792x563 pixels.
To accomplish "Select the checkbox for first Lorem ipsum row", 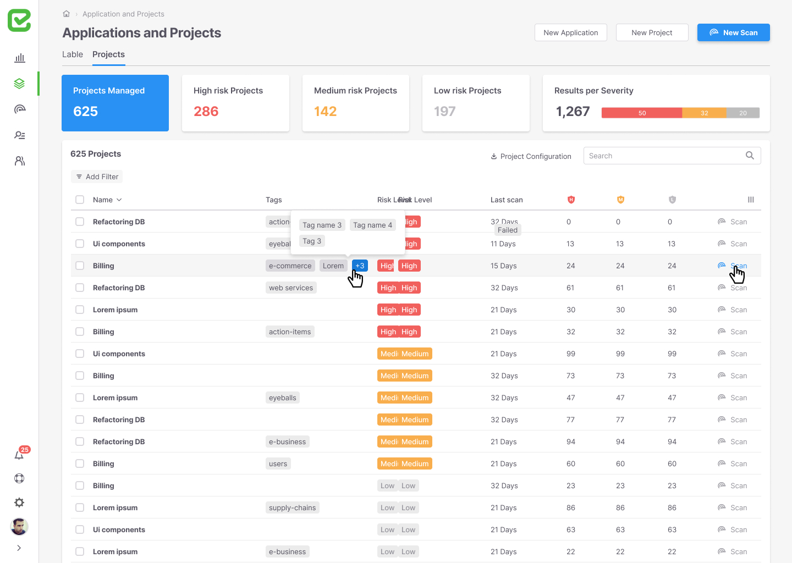I will (80, 310).
